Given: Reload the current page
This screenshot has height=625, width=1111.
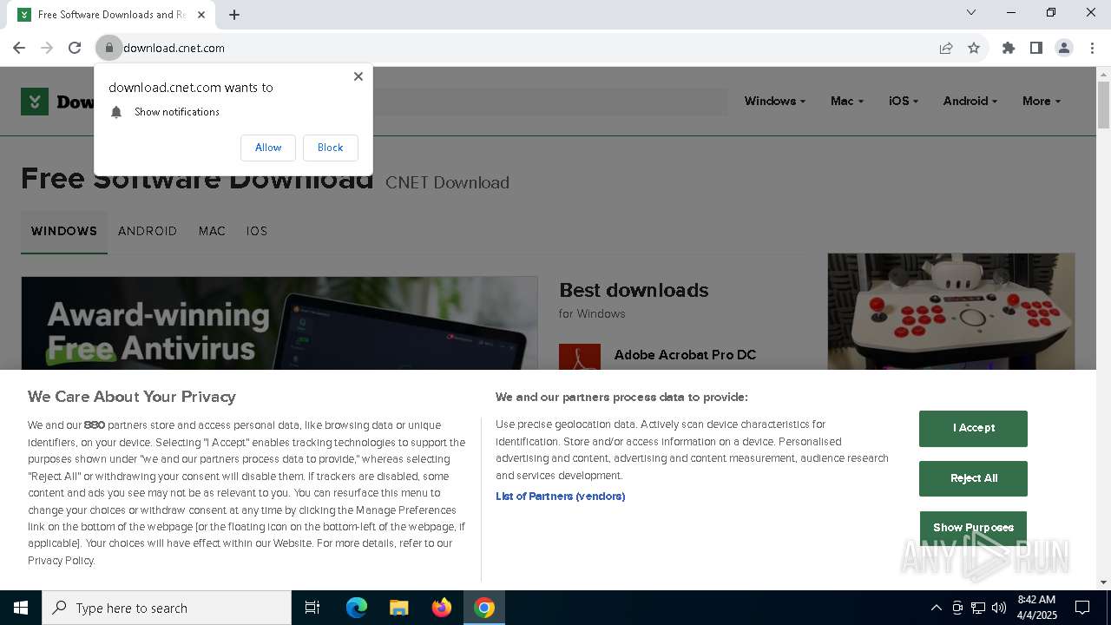Looking at the screenshot, I should 75,48.
